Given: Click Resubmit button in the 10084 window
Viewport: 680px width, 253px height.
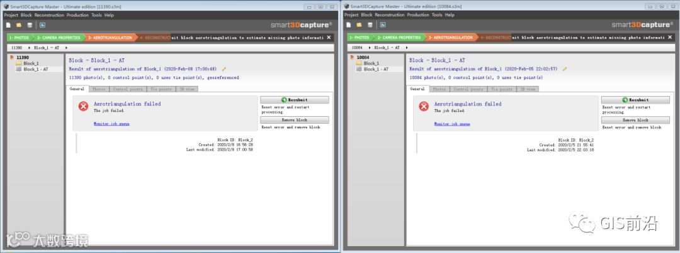Looking at the screenshot, I should 635,100.
